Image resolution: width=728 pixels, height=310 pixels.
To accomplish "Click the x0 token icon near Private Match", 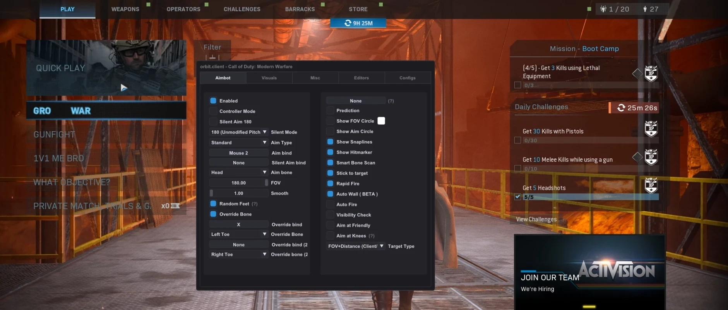I will pos(175,206).
